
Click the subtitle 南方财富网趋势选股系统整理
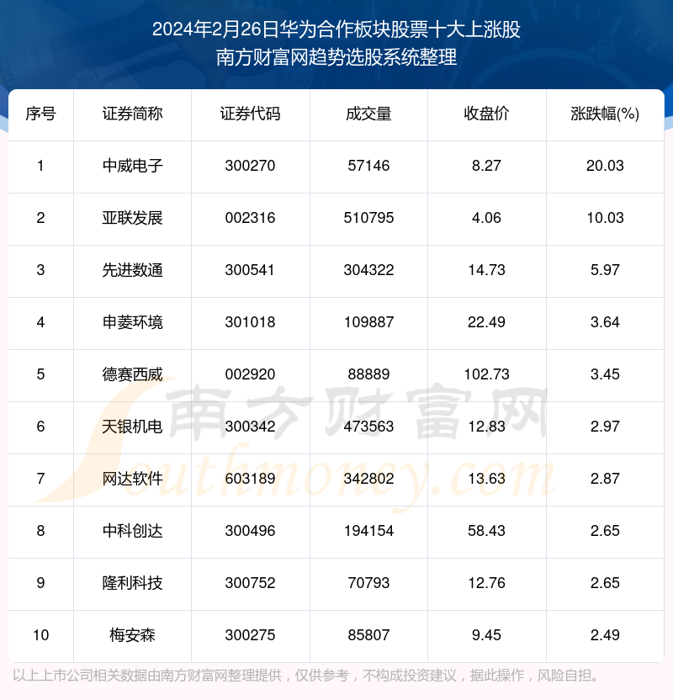click(336, 57)
